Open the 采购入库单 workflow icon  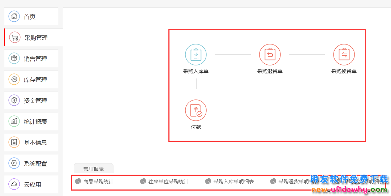point(196,55)
